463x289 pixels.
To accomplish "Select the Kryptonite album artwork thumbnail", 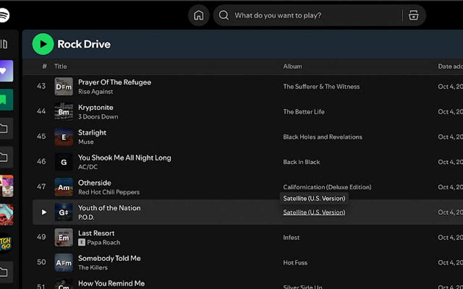I will (x=63, y=112).
